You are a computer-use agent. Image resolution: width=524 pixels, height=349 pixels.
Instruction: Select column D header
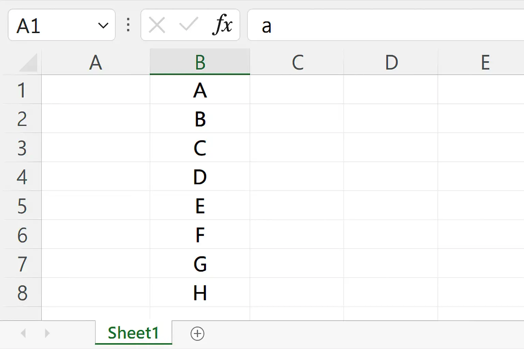coord(391,62)
